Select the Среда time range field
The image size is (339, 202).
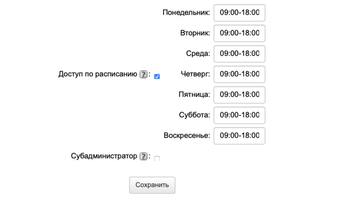(239, 54)
